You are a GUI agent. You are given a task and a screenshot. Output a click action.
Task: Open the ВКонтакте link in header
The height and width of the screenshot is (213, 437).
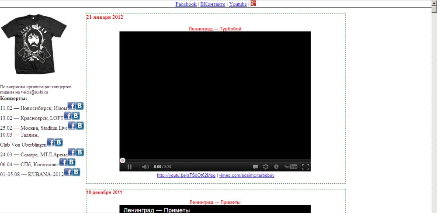point(213,4)
